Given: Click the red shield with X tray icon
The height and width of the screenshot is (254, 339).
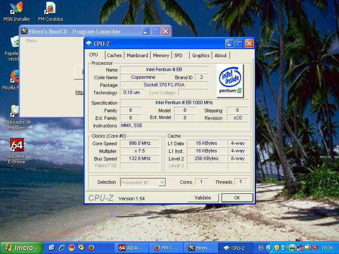Looking at the screenshot, I should point(315,248).
